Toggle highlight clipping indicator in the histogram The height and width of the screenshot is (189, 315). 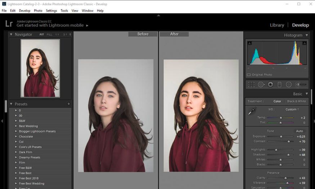[x=305, y=43]
